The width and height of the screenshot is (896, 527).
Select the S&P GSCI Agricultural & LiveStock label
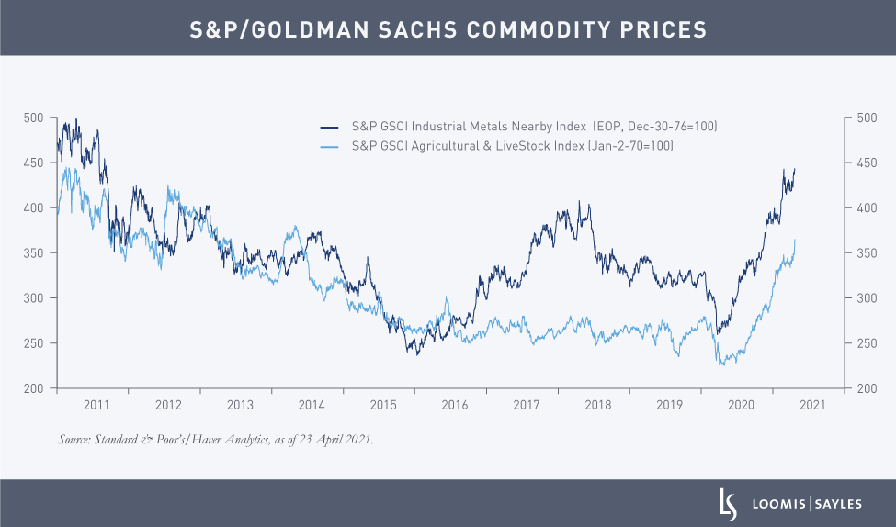pos(513,147)
